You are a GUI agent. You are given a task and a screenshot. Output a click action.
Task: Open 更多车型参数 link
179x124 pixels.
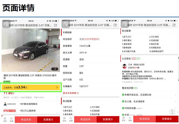[x=71, y=93]
